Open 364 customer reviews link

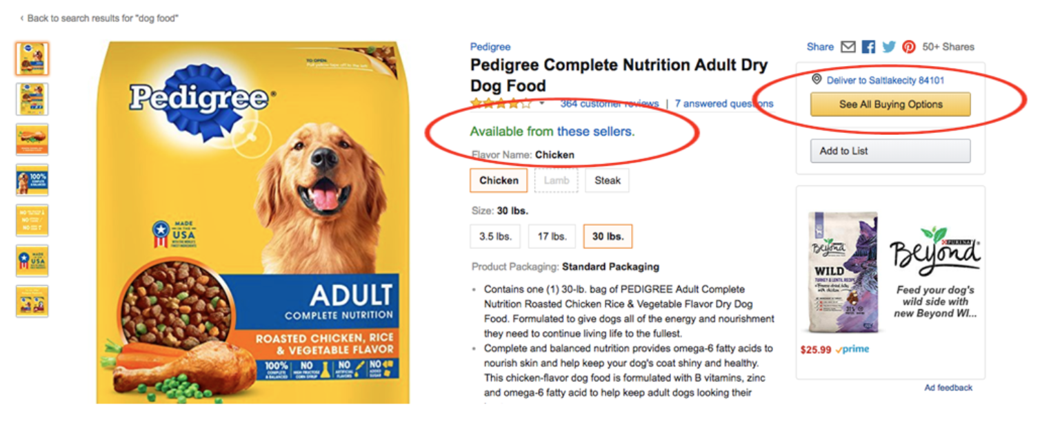click(610, 104)
